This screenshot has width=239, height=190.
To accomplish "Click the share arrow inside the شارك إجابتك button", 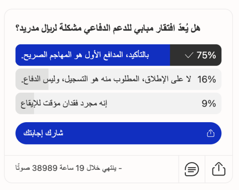I will pyautogui.click(x=211, y=133).
